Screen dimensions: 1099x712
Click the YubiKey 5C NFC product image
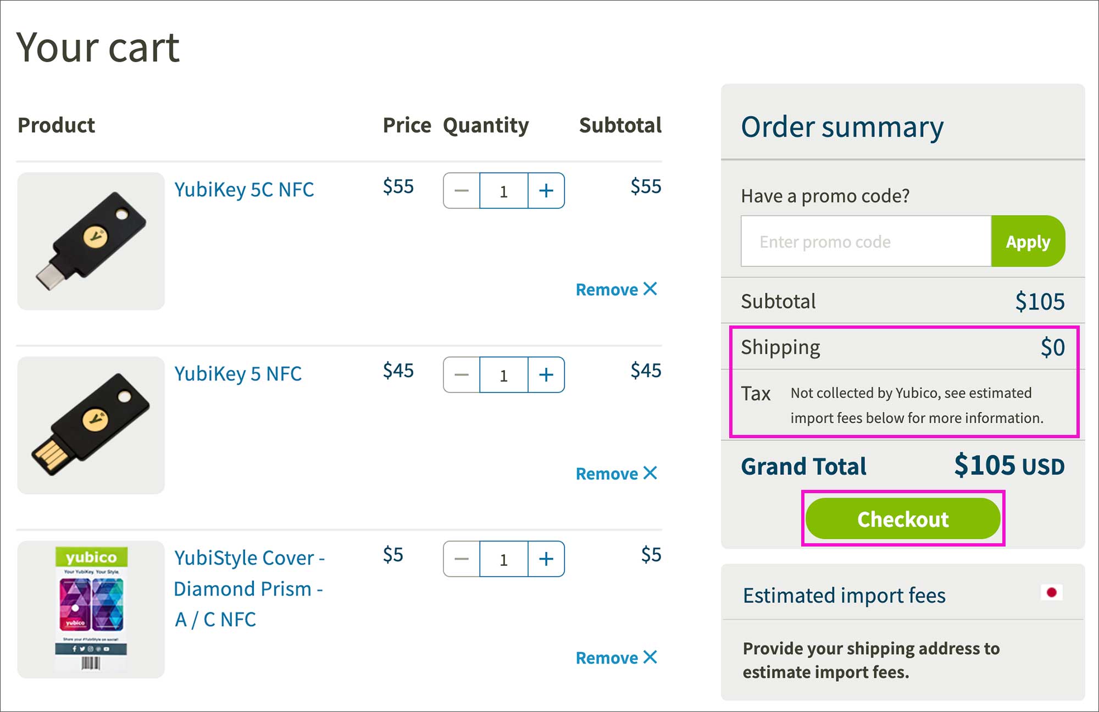(91, 241)
